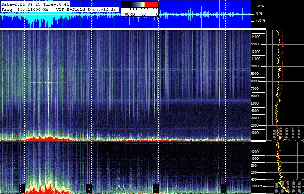The image size is (304, 194).
Task: Select the 0 % amplitude label
Action: [x=260, y=13]
